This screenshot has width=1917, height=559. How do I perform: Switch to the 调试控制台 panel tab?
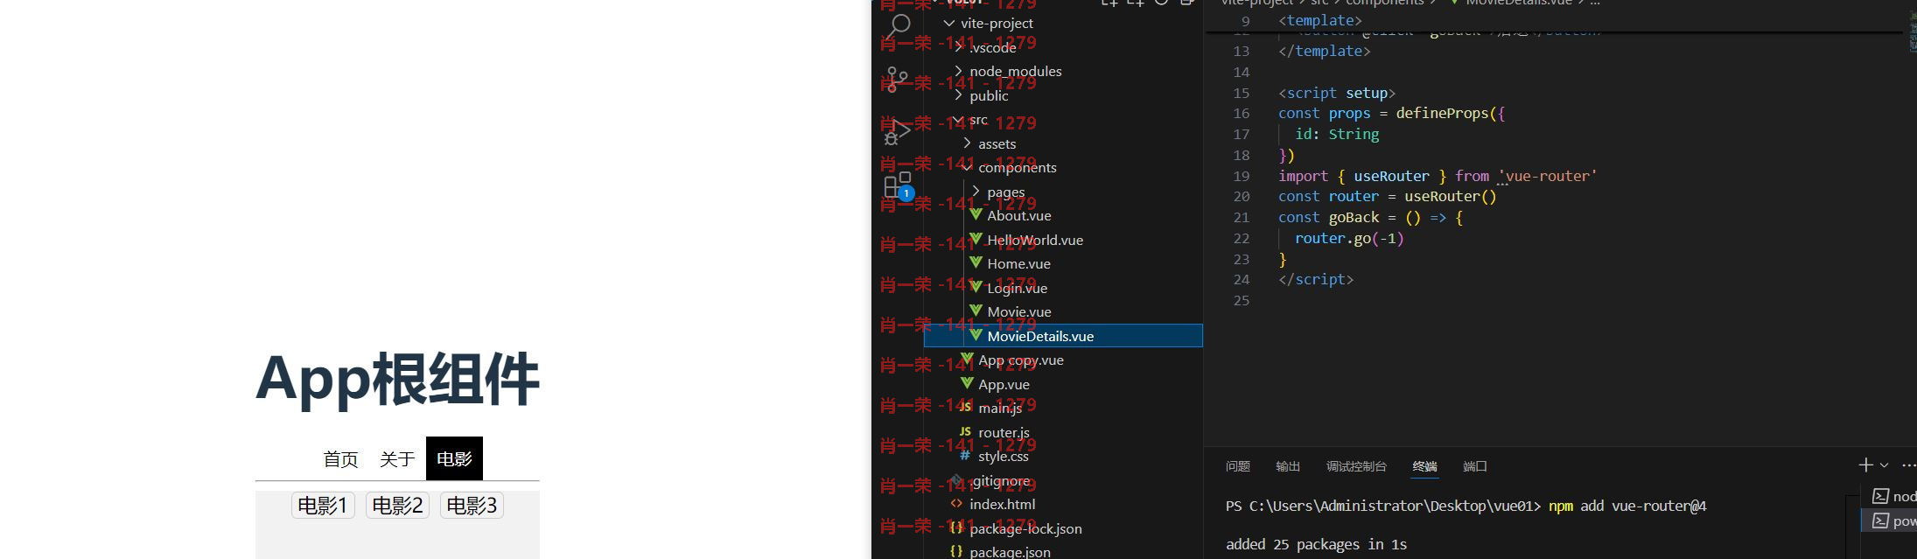point(1356,466)
